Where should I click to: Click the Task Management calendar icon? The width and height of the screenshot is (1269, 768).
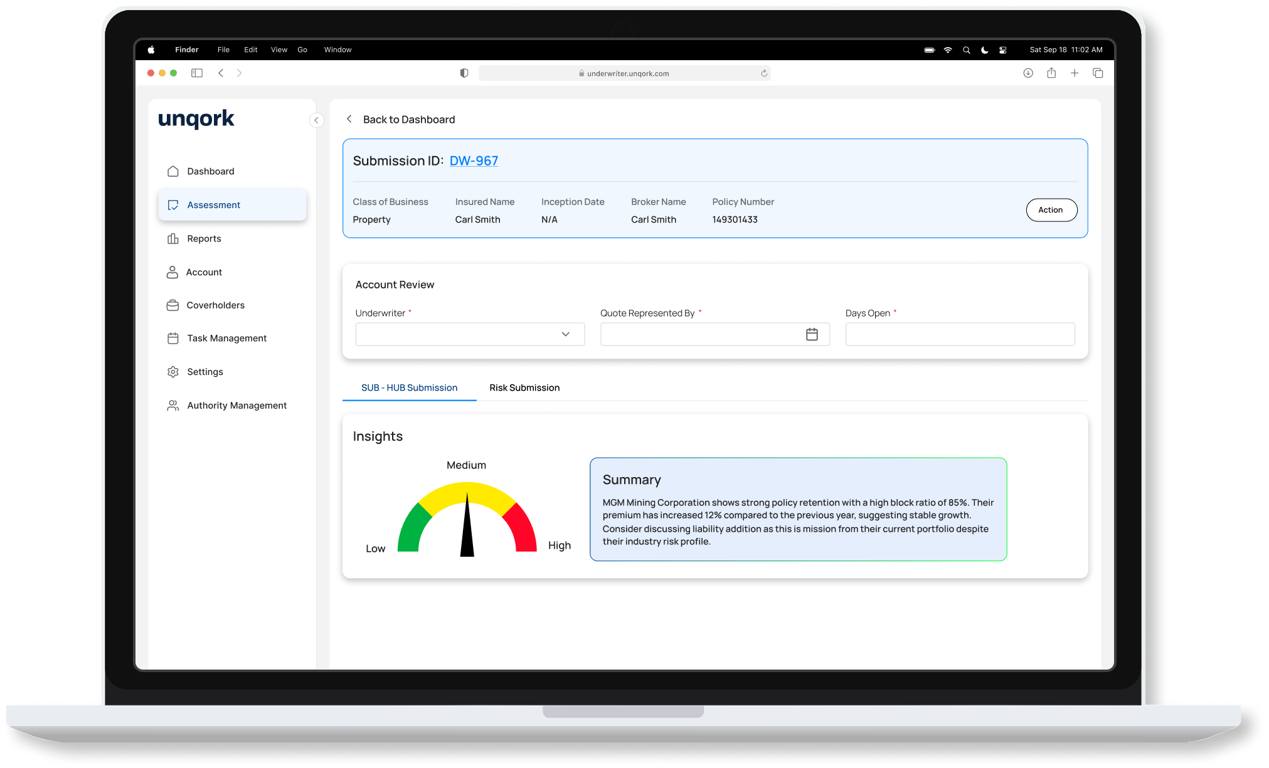(173, 339)
